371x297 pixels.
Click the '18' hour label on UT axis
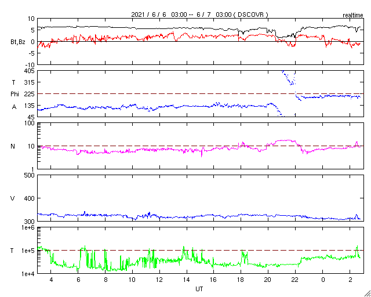pos(241,280)
